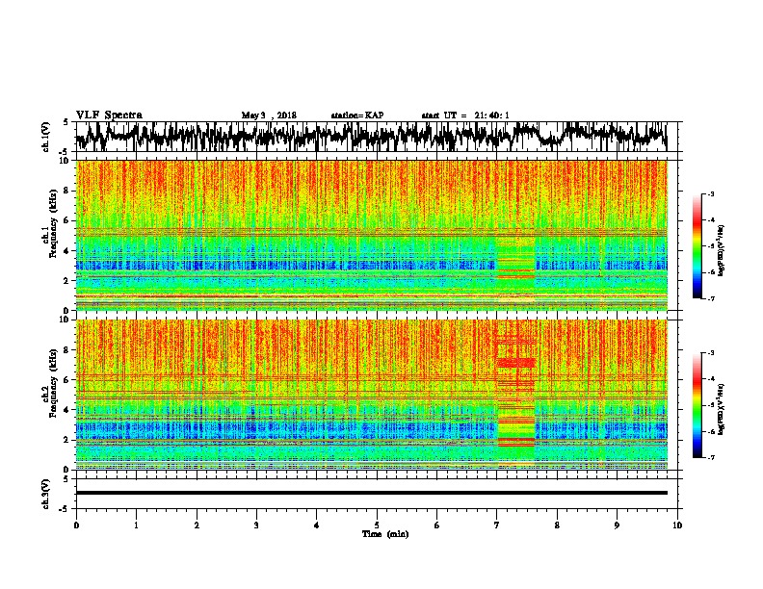Image resolution: width=763 pixels, height=589 pixels.
Task: Click the ch.1 voltage waveform trace
Action: (x=371, y=137)
